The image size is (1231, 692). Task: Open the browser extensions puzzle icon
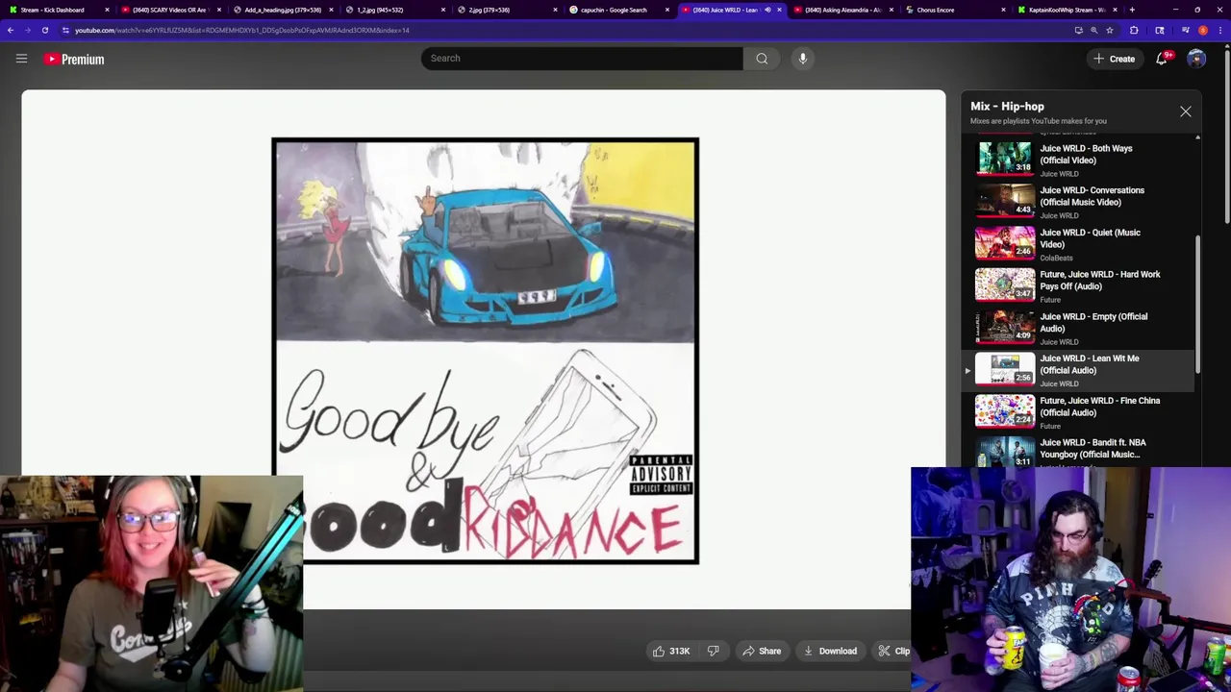tap(1134, 30)
